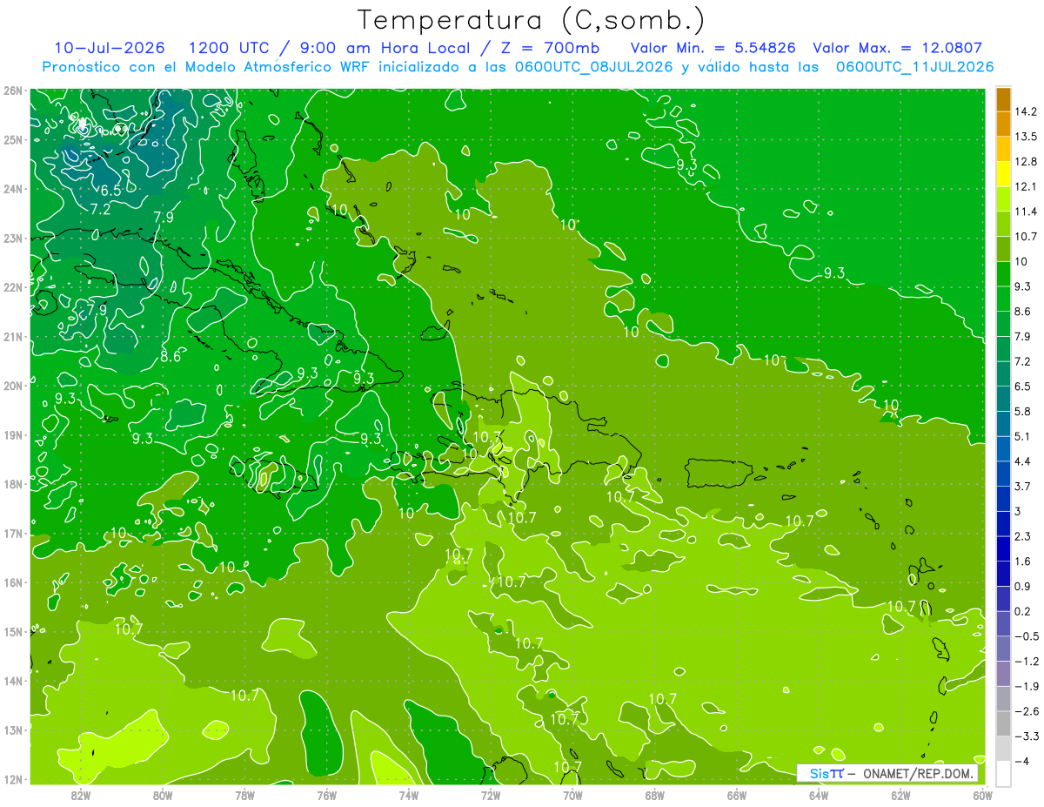Image resolution: width=1044 pixels, height=807 pixels.
Task: Click "1200 UTC" in the header line
Action: tap(231, 48)
